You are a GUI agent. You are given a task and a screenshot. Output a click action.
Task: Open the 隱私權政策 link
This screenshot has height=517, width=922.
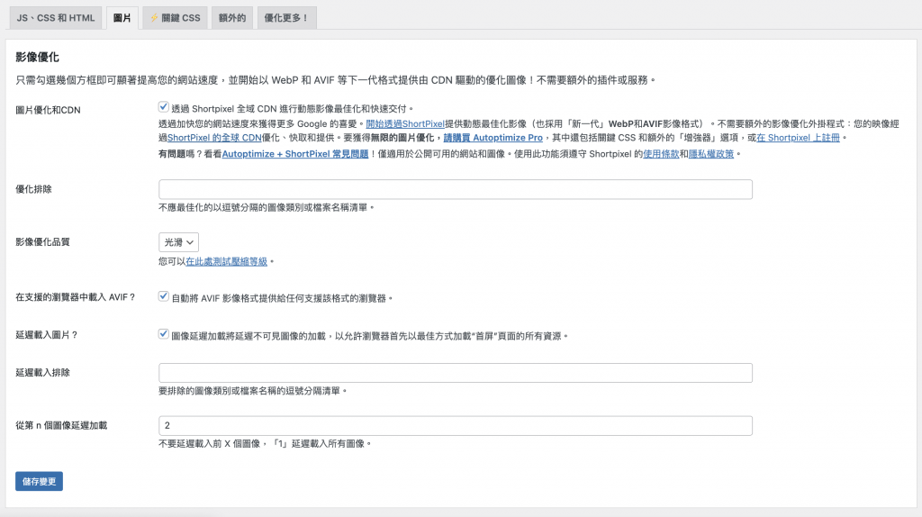(711, 153)
